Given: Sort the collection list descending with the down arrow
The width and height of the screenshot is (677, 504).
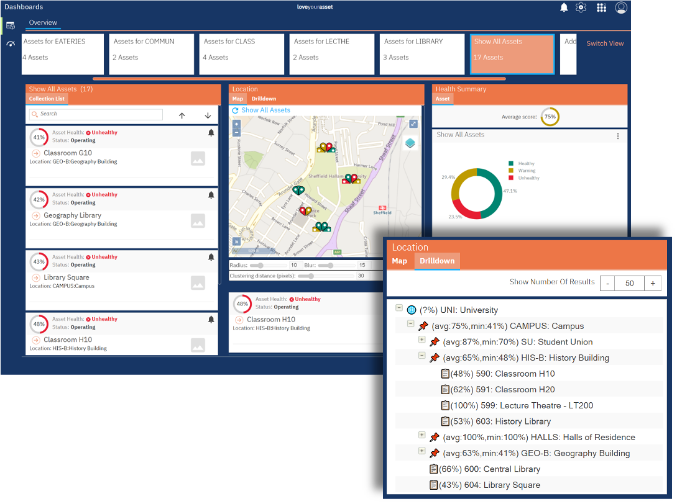Looking at the screenshot, I should point(208,115).
